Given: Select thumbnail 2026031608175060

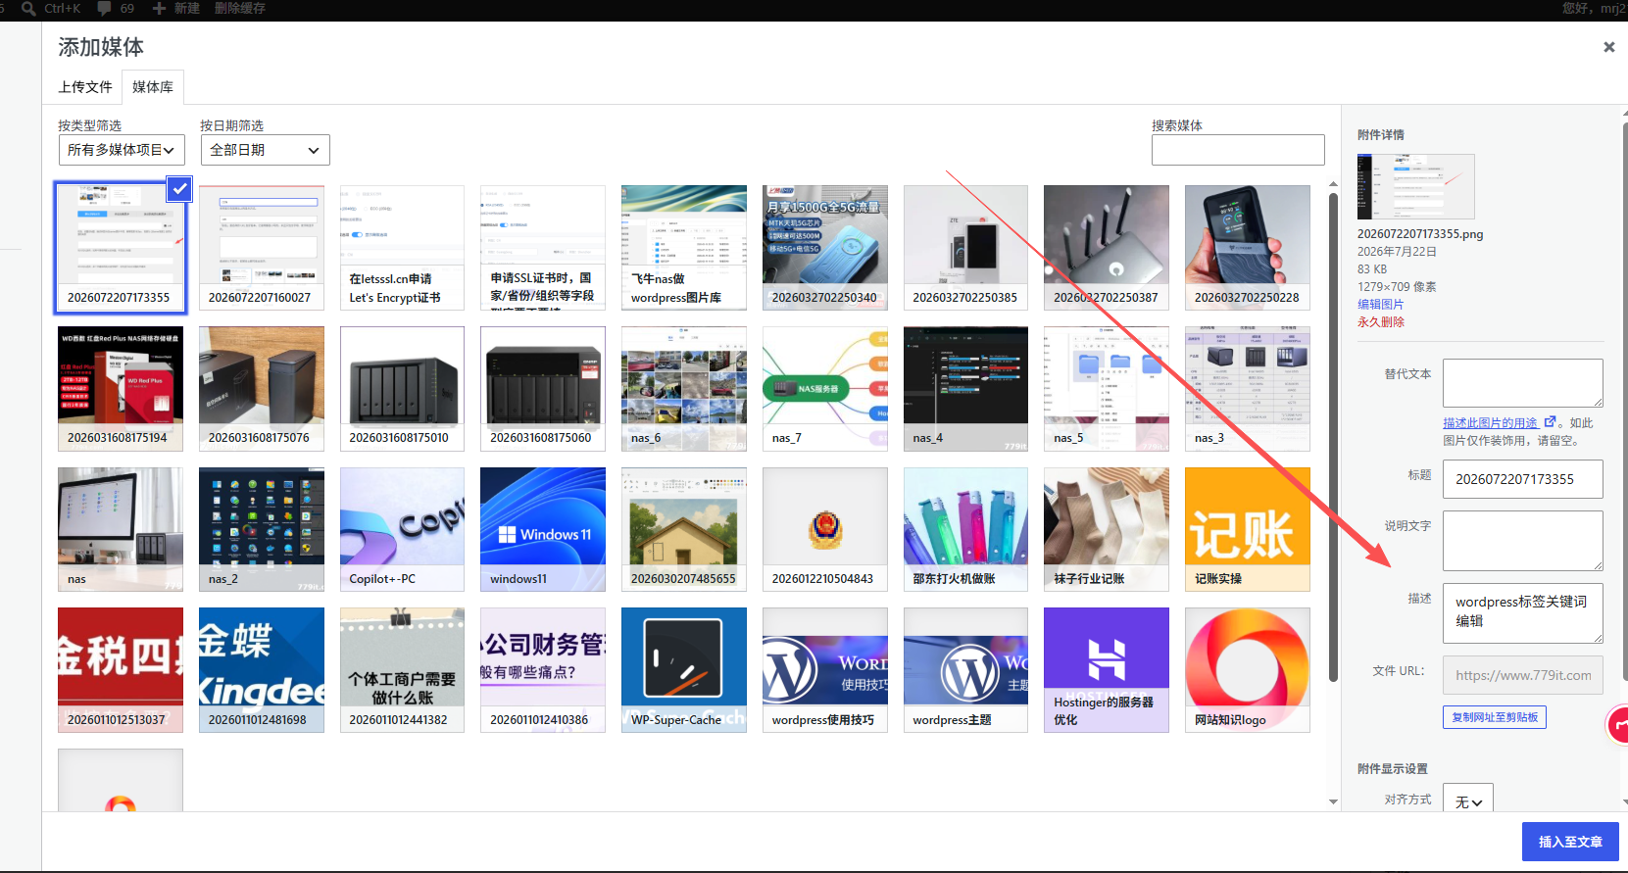Looking at the screenshot, I should coord(543,389).
